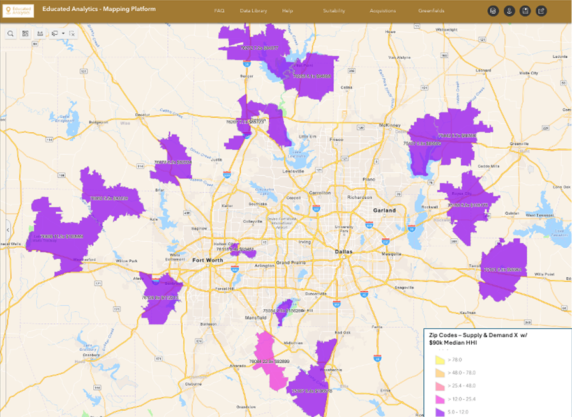The image size is (572, 417).
Task: Click the share icon in header
Action: 541,11
